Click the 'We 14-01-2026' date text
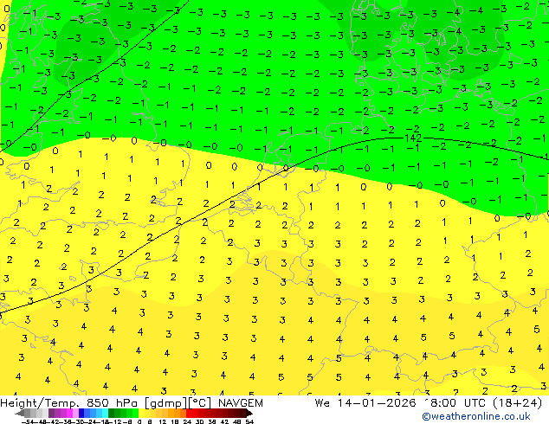Image resolution: width=549 pixels, height=424 pixels. [x=365, y=403]
